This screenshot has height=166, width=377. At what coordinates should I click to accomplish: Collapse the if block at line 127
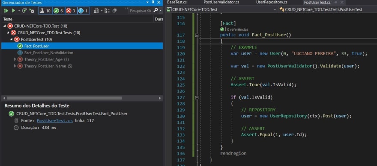pyautogui.click(x=197, y=97)
